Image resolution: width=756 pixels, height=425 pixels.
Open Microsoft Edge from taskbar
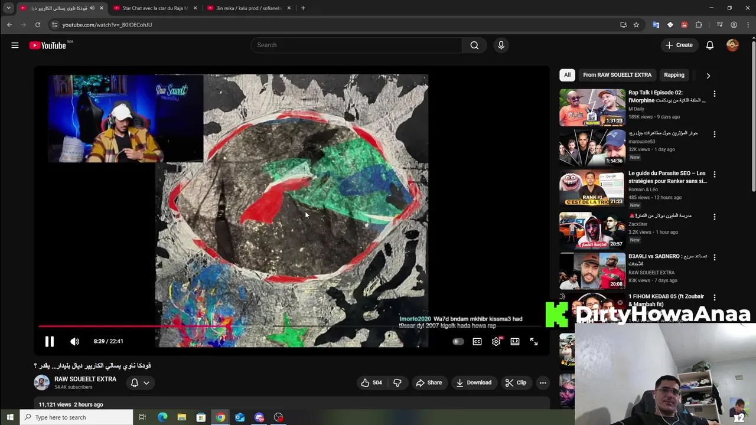162,417
